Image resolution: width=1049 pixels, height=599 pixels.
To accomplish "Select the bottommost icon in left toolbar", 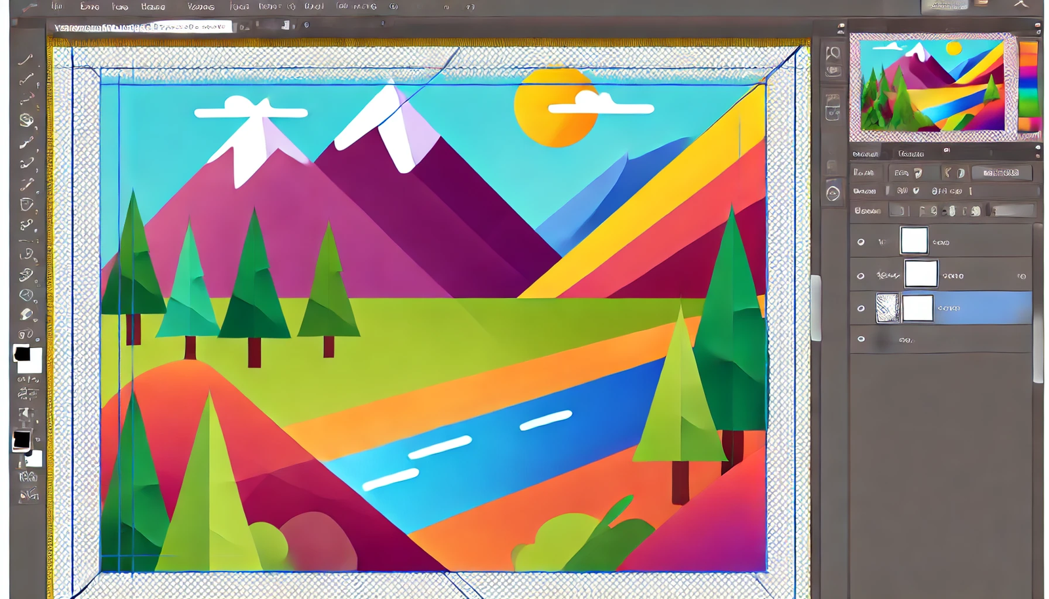I will (x=28, y=495).
